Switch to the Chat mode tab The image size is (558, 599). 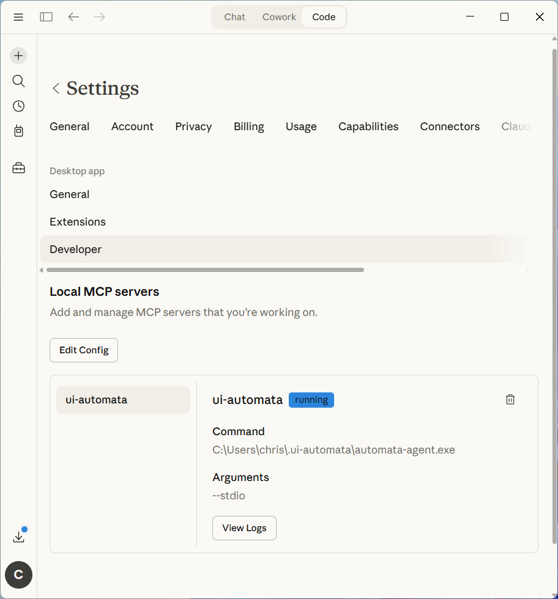click(234, 17)
